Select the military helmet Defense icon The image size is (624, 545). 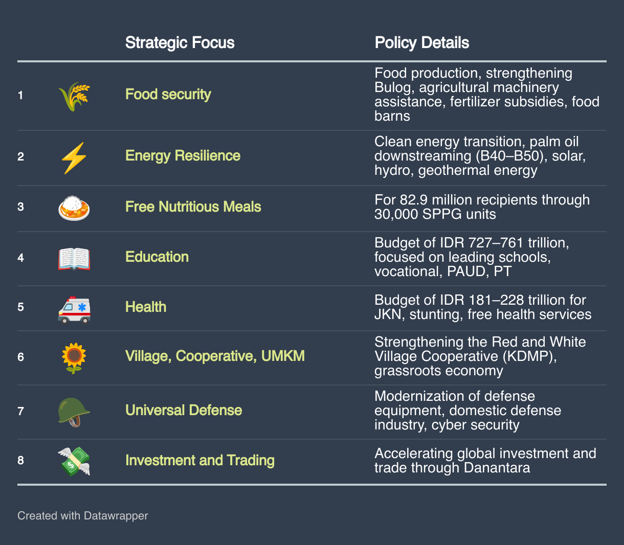pyautogui.click(x=74, y=412)
